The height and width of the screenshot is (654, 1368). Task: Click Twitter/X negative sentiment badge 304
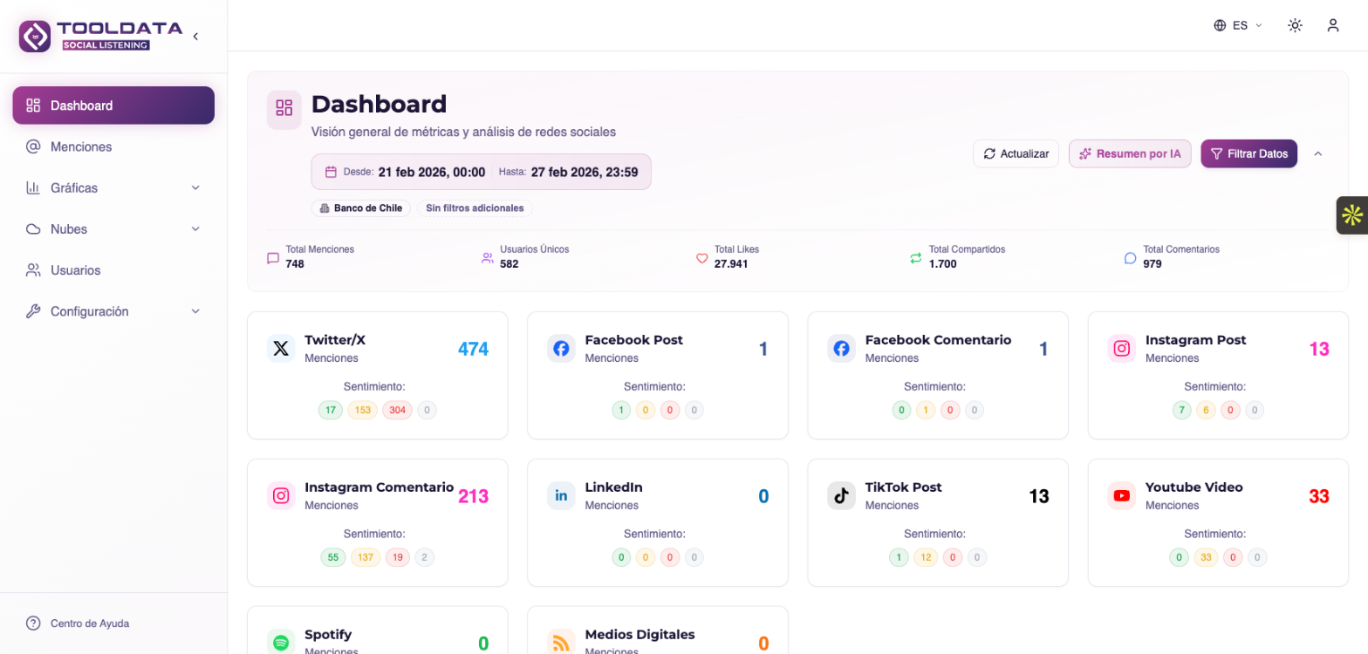pyautogui.click(x=396, y=410)
